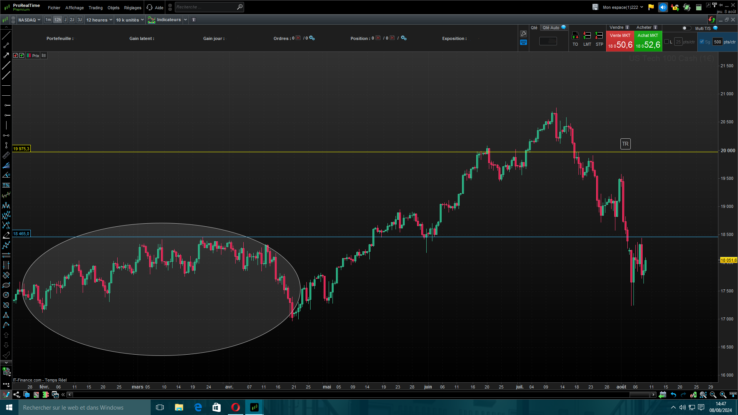Click the Achat MKT buy button
The image size is (738, 415).
point(648,41)
